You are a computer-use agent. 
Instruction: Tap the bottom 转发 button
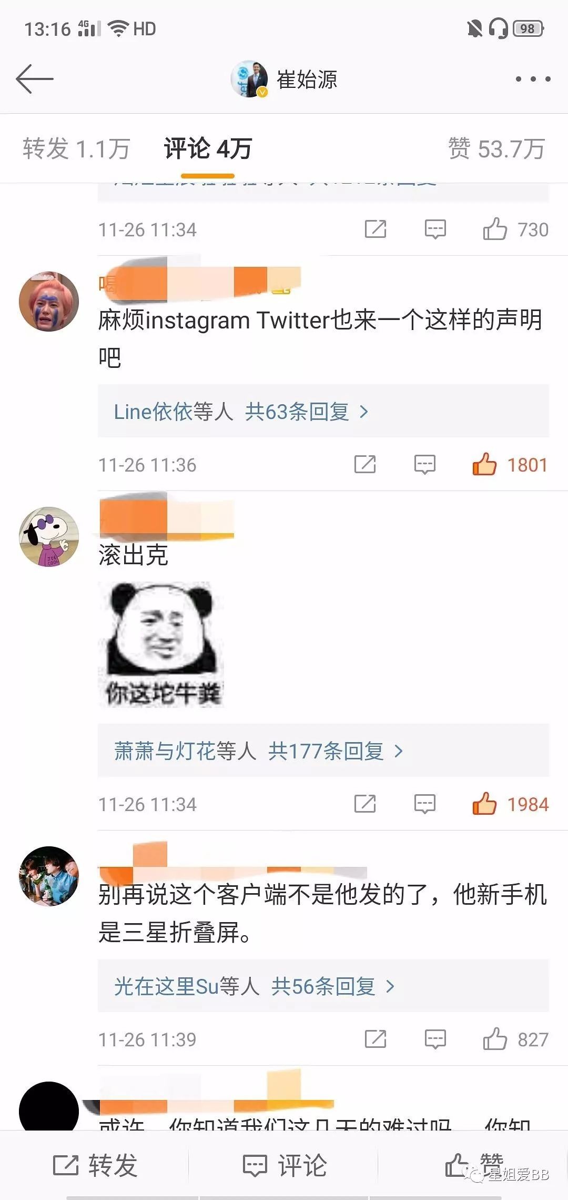point(95,1165)
